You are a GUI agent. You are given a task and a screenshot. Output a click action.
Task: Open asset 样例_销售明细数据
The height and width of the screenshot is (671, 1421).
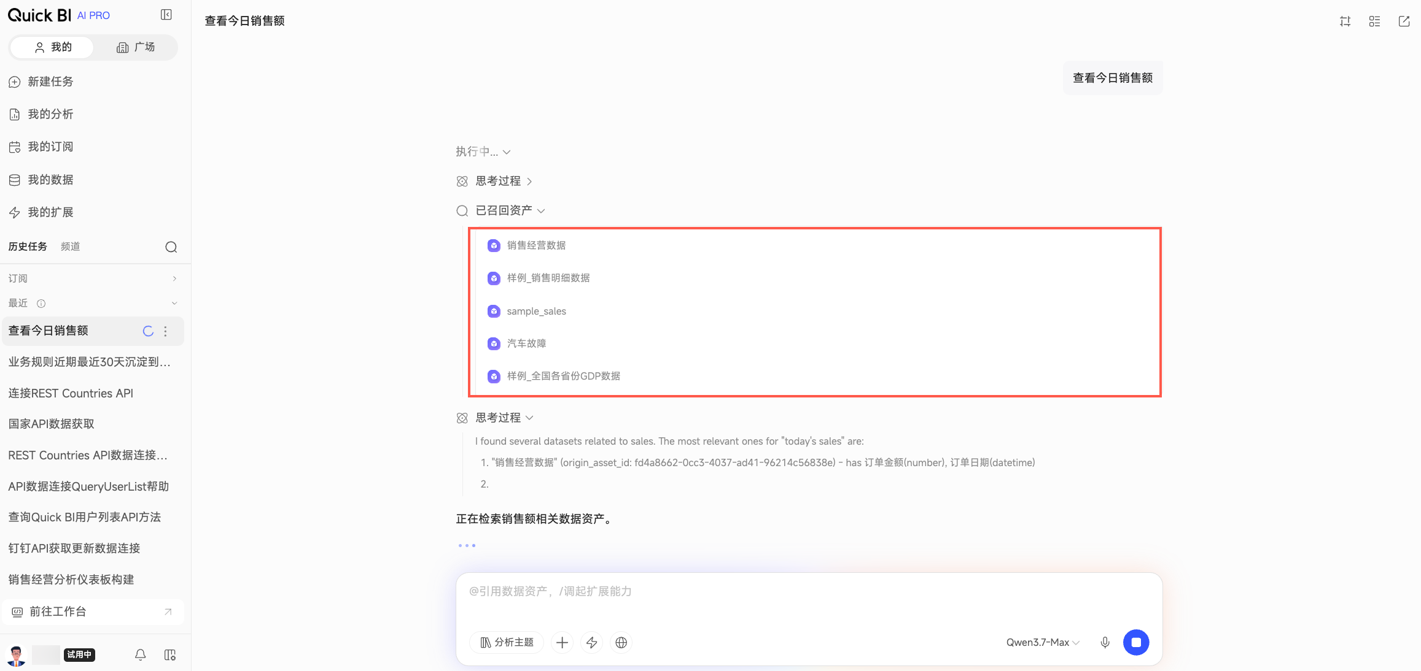point(539,278)
